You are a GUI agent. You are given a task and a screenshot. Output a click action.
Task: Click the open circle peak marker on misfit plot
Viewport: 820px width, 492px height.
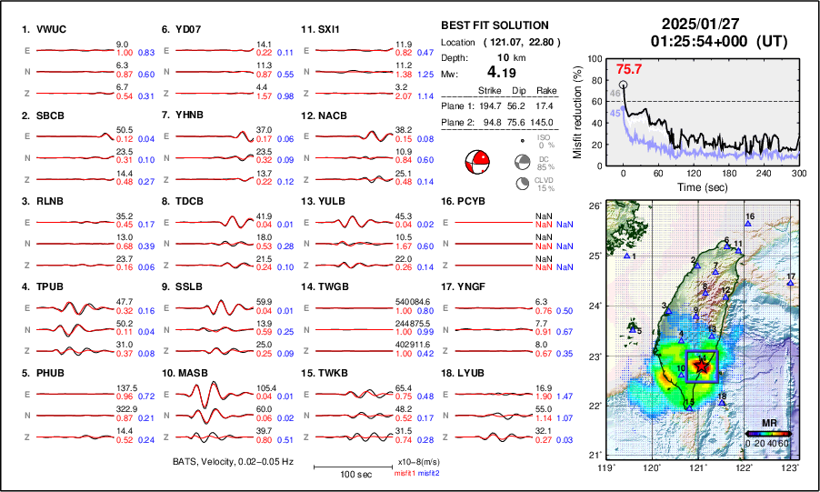623,85
